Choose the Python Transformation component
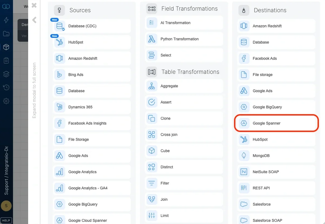Viewport: 325px width, 224px height. coord(184,39)
